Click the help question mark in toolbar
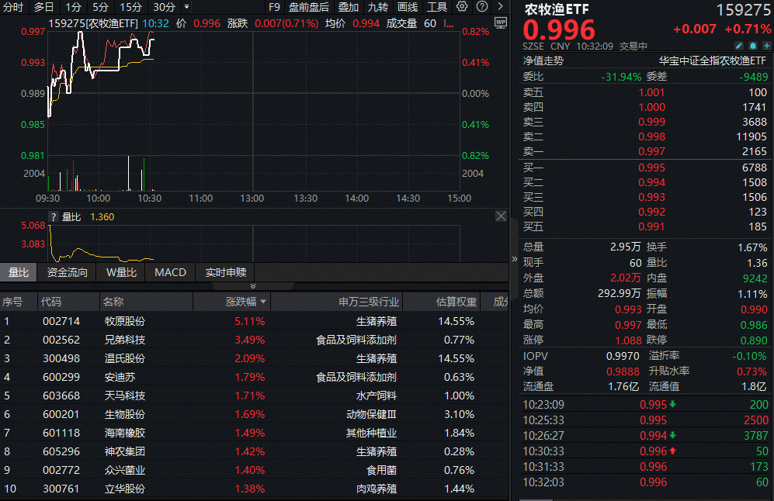 click(x=482, y=7)
